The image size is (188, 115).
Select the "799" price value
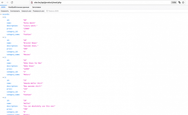point(25,109)
